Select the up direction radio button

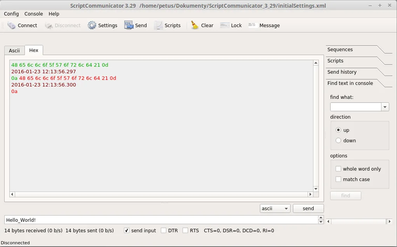click(x=338, y=130)
